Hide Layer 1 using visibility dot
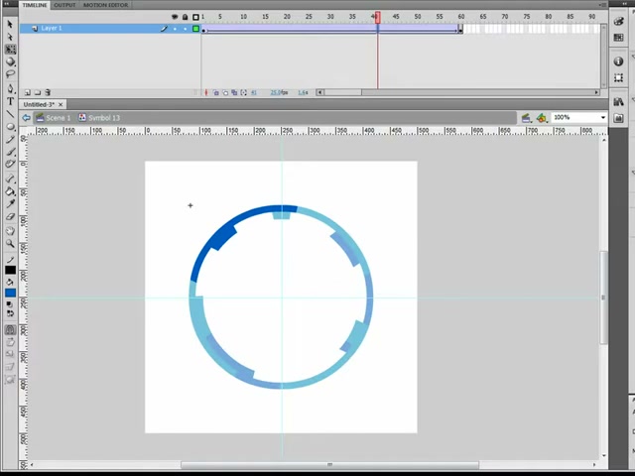Image resolution: width=635 pixels, height=476 pixels. (175, 29)
